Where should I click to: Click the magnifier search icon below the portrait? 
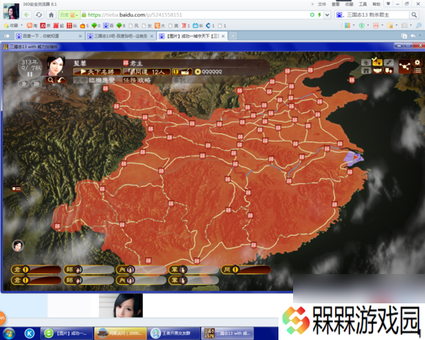[51, 80]
